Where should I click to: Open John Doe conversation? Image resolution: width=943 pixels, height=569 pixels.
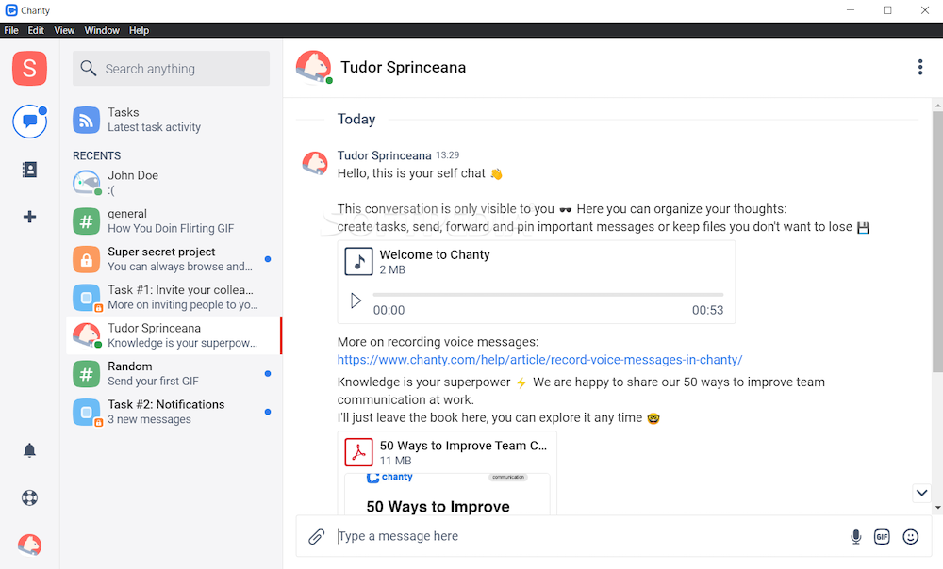(172, 183)
